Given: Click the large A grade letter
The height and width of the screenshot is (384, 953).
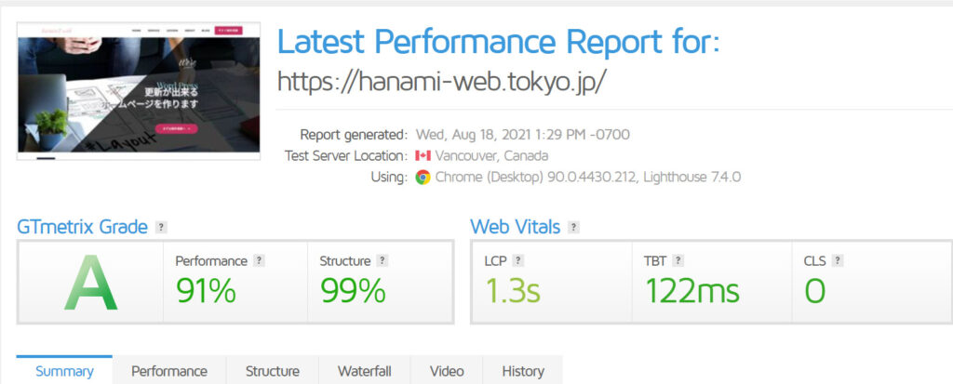Looking at the screenshot, I should pyautogui.click(x=91, y=283).
